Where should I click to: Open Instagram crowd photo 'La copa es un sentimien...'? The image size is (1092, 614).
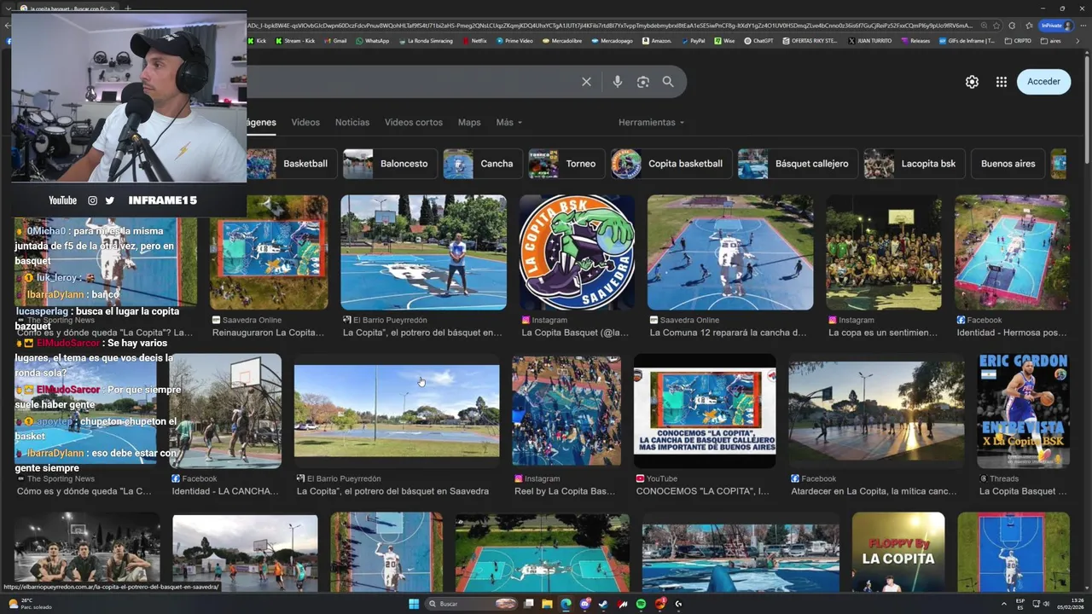(884, 252)
